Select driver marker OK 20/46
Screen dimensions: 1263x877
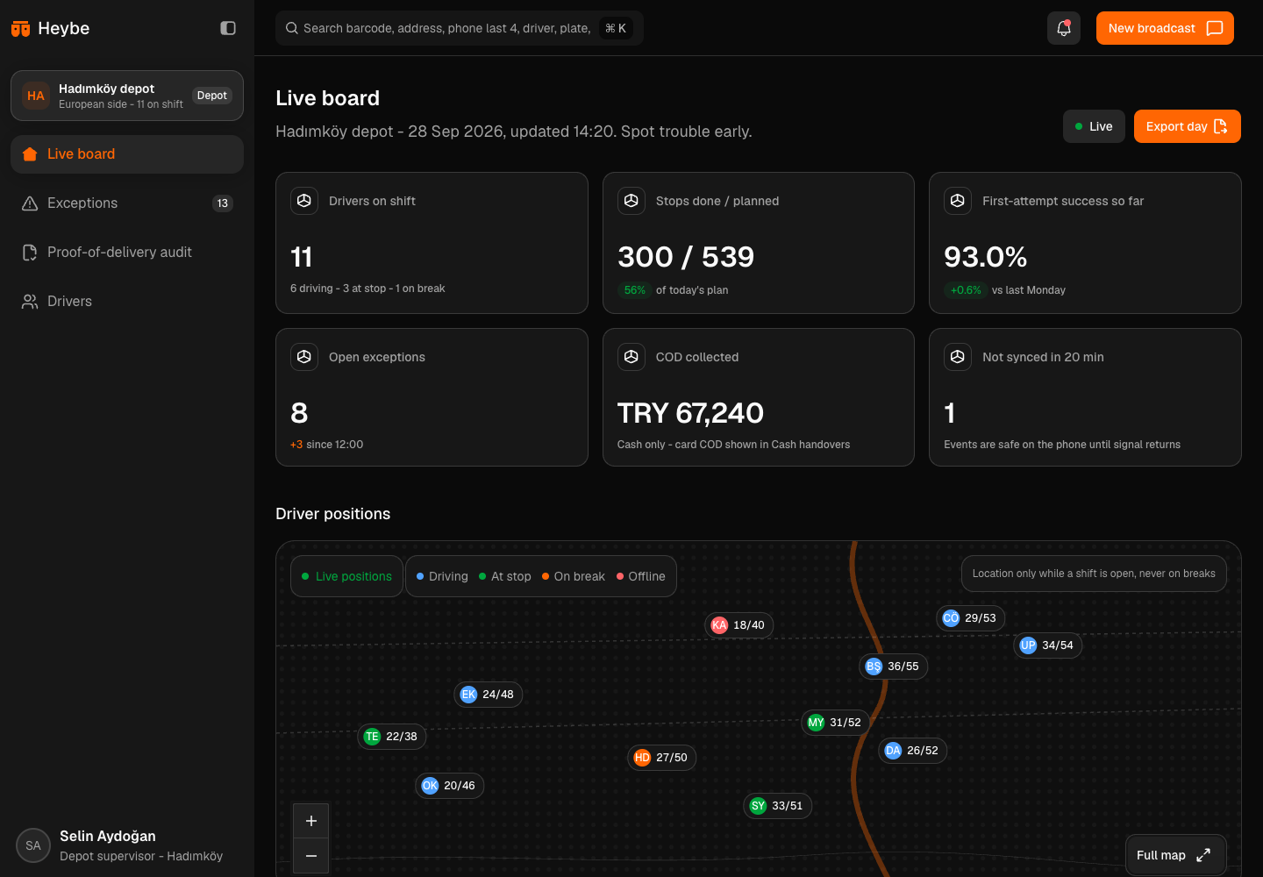[x=449, y=786]
